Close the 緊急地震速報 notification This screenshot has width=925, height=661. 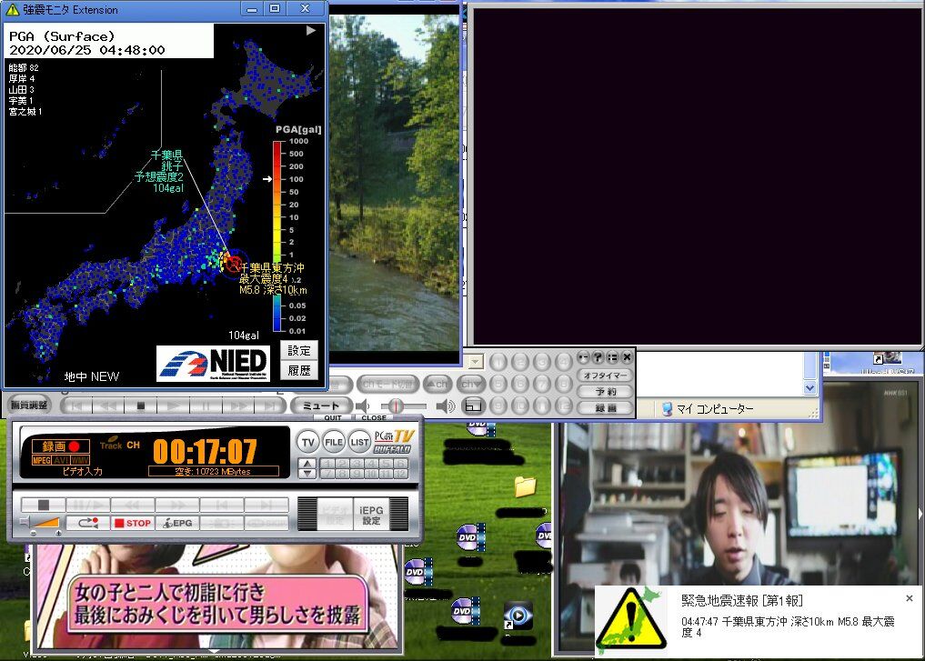(909, 598)
